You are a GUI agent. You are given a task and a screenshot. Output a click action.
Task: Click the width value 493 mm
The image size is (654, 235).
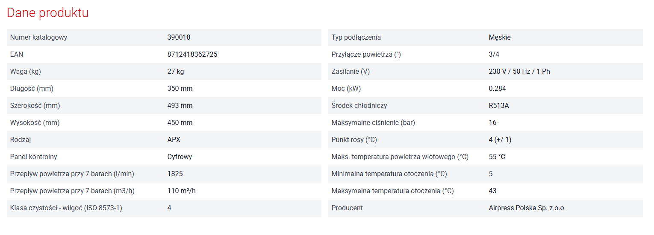[x=180, y=106]
